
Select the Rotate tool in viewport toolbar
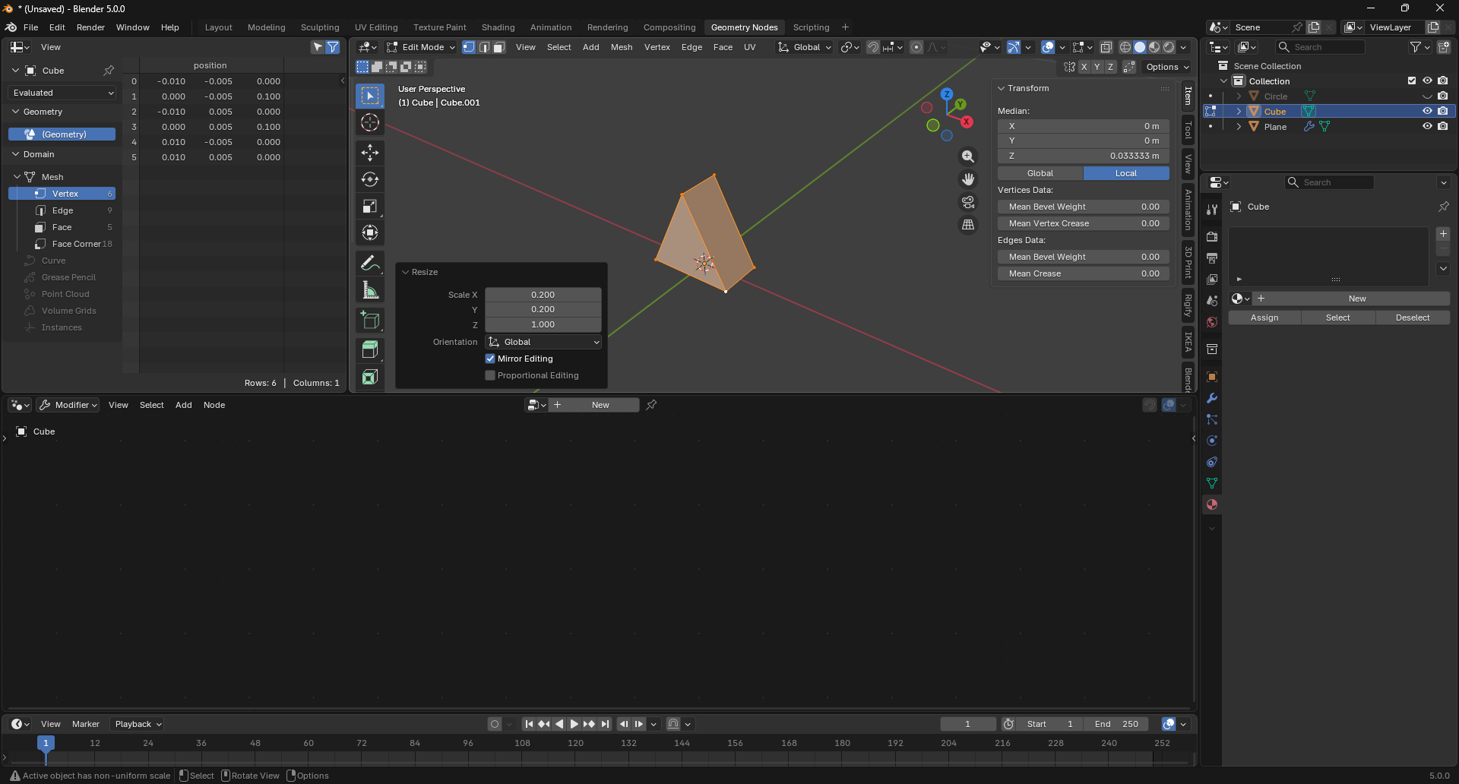370,179
